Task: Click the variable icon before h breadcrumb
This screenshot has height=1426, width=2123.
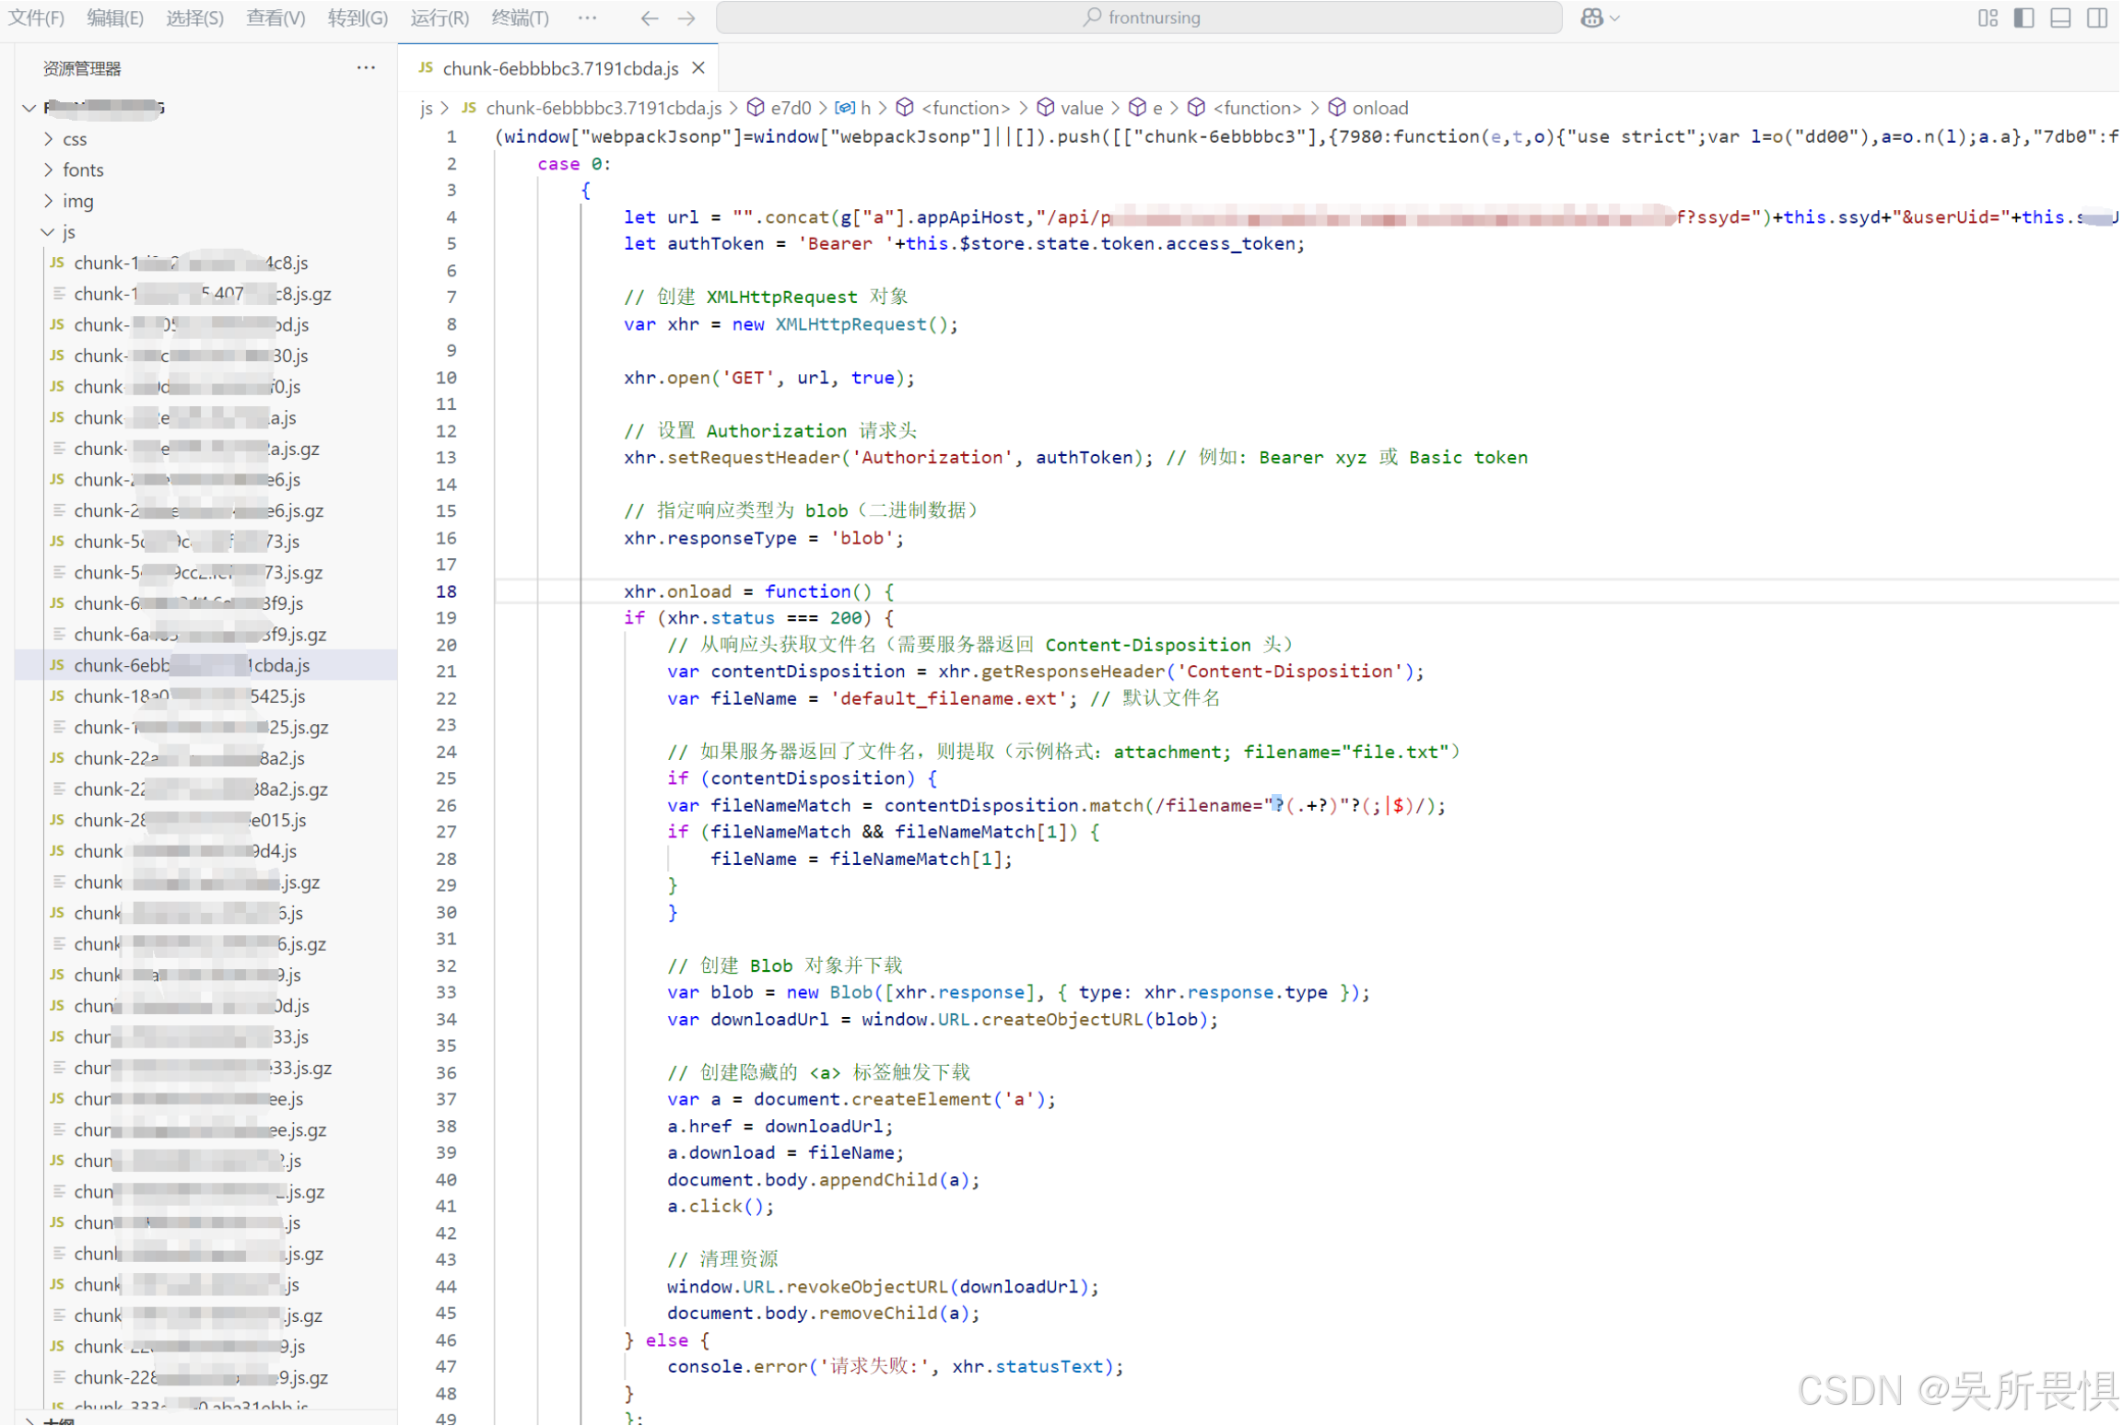Action: pyautogui.click(x=844, y=108)
